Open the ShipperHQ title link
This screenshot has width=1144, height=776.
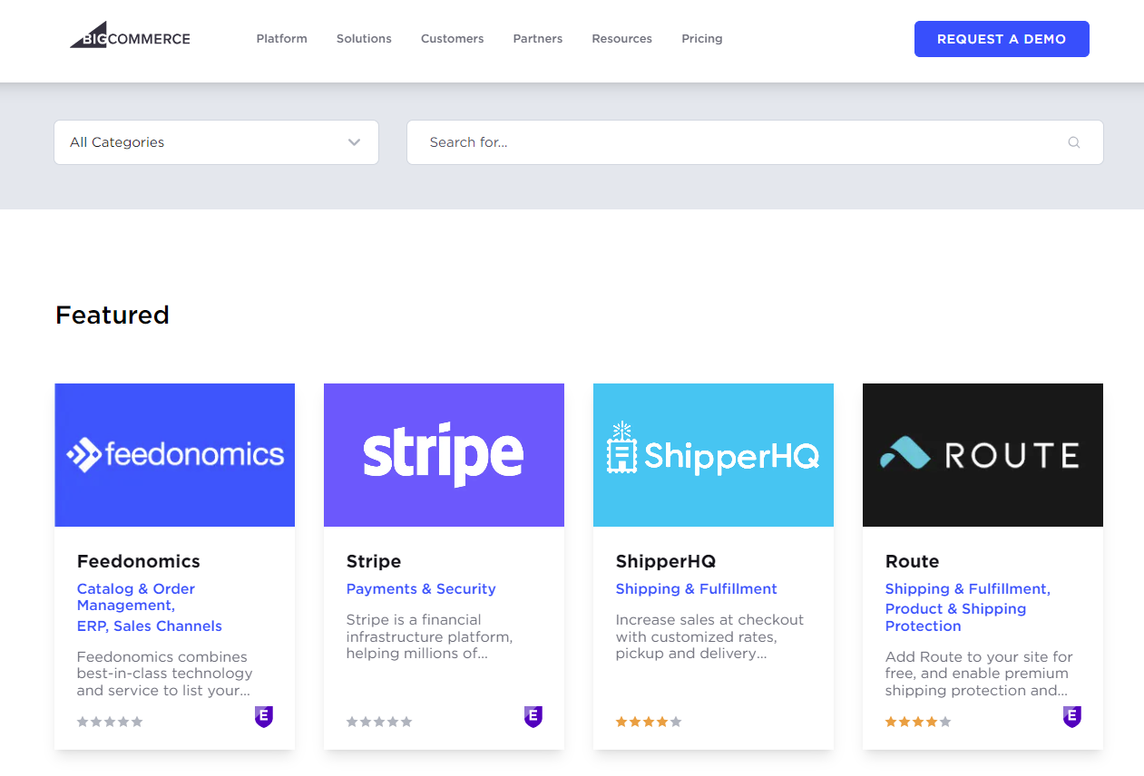tap(666, 561)
